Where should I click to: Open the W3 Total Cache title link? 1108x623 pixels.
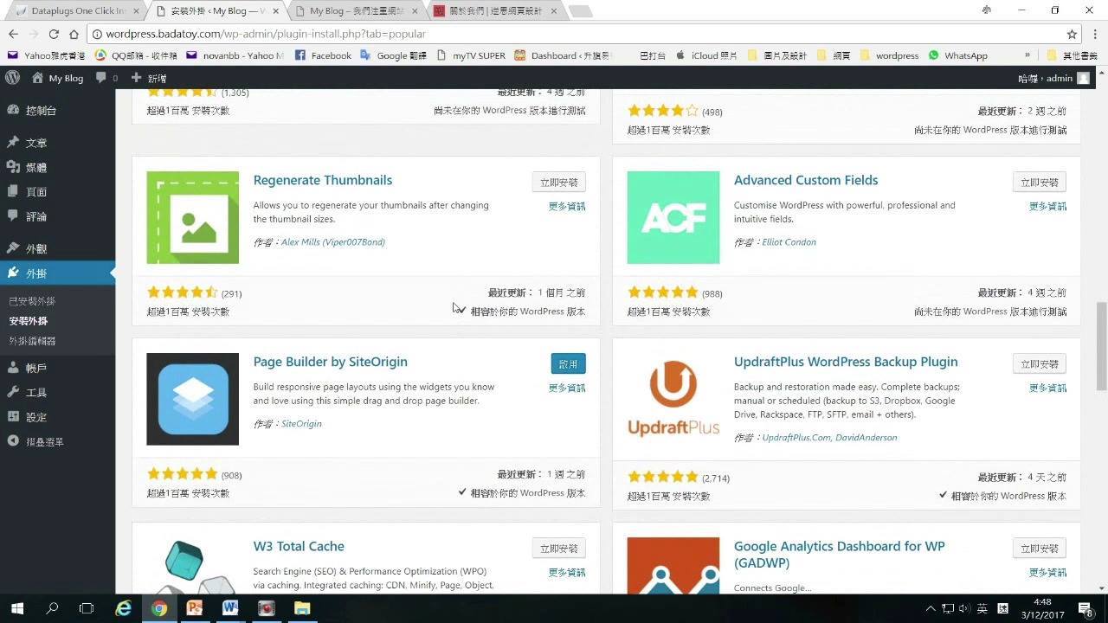tap(299, 546)
